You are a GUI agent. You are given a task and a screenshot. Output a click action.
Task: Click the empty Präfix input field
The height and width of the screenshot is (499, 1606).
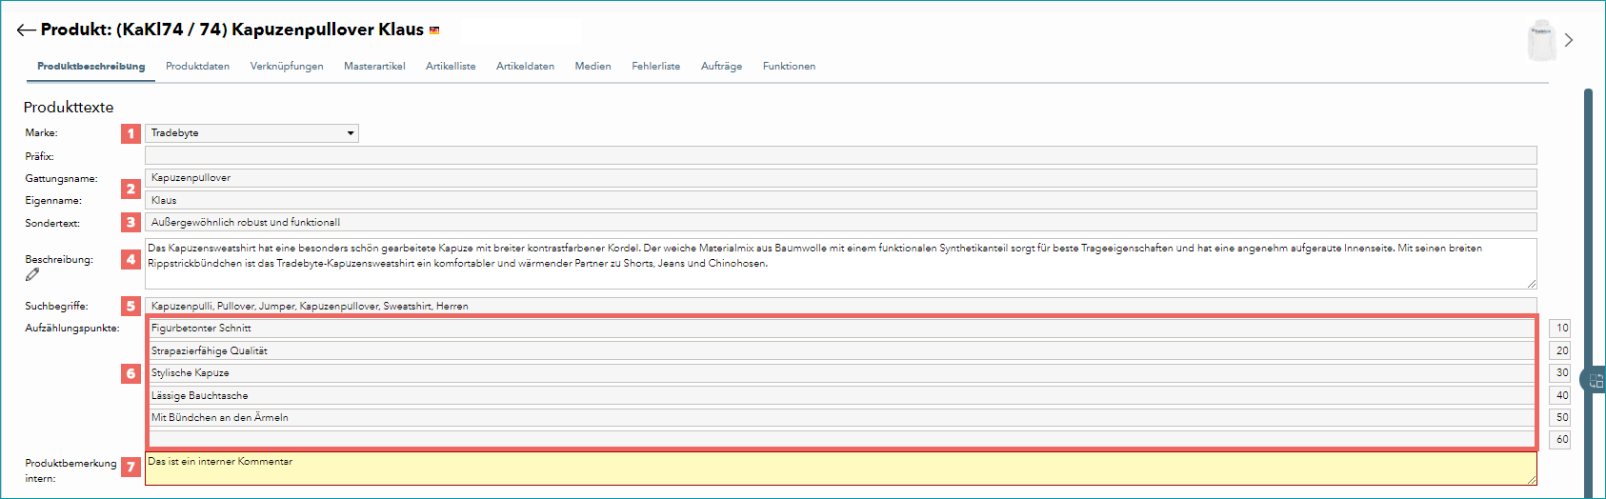[x=840, y=155]
